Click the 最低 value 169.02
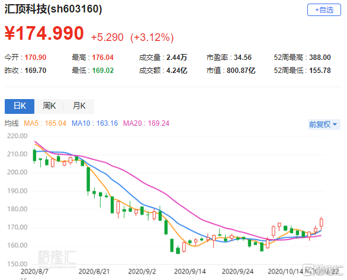The height and width of the screenshot is (280, 347). [102, 71]
